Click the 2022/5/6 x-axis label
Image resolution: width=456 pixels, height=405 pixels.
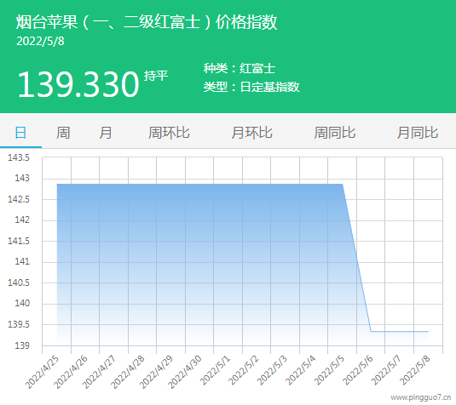coord(358,370)
